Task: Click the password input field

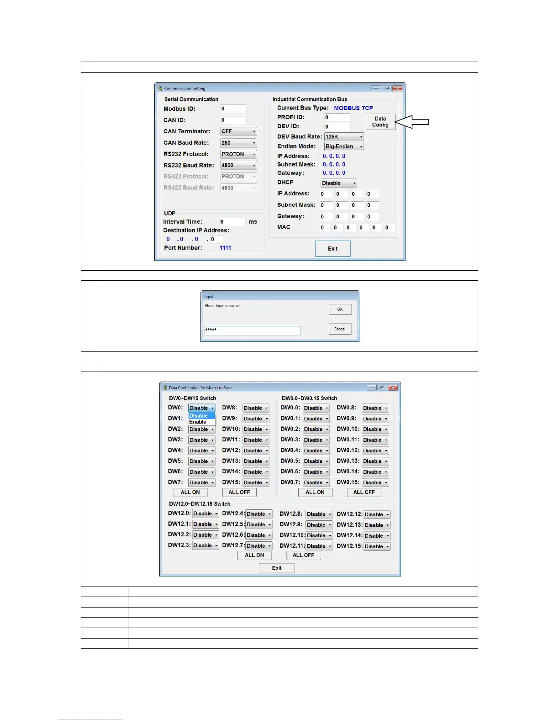Action: coord(252,330)
